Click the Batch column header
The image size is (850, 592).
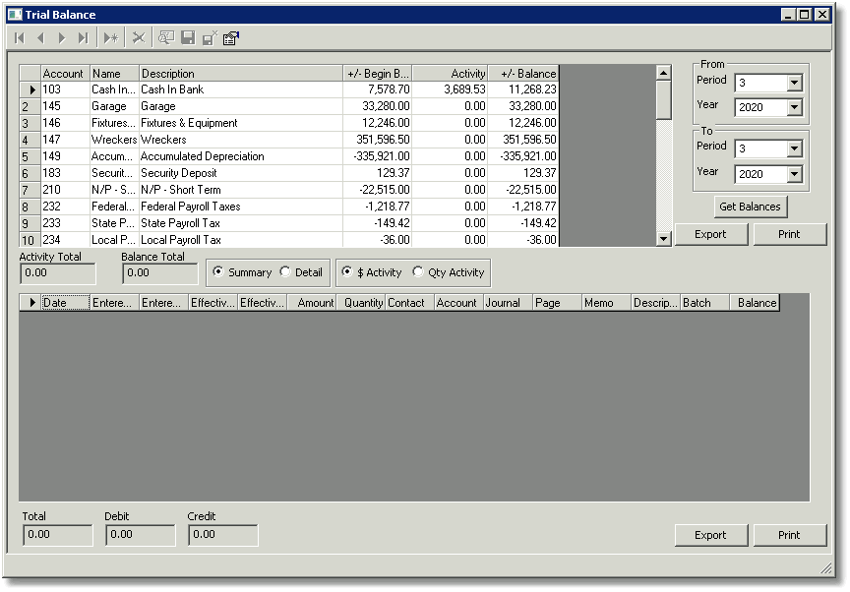(x=704, y=303)
